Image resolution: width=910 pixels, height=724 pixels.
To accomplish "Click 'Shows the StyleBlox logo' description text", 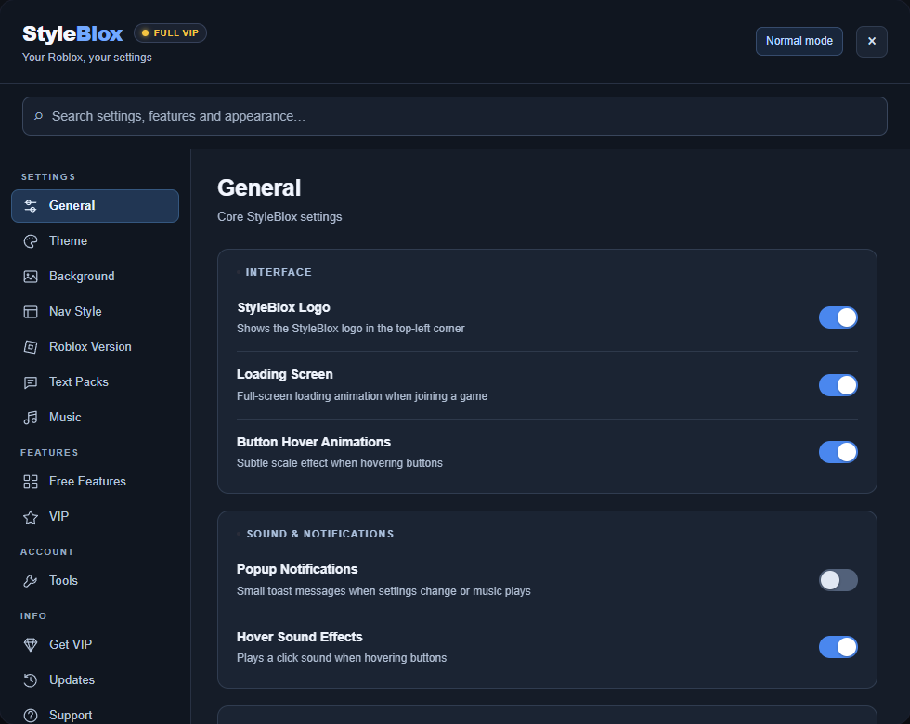I will [x=351, y=329].
